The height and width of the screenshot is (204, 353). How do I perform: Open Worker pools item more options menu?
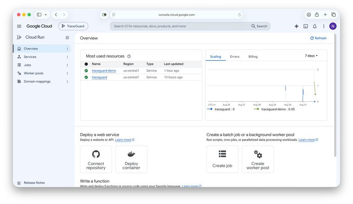coord(67,74)
